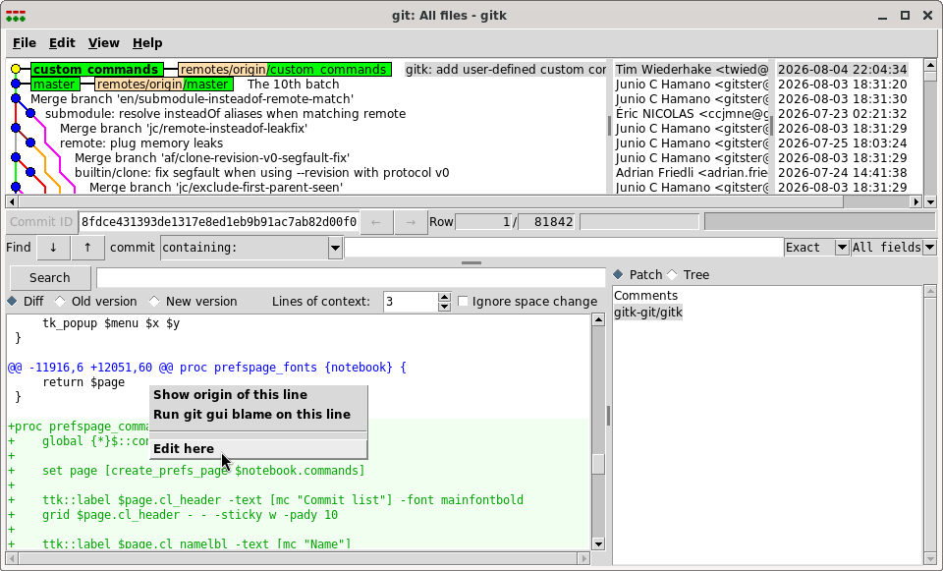Decrease lines of context with down stepper
This screenshot has height=571, width=943.
click(444, 307)
